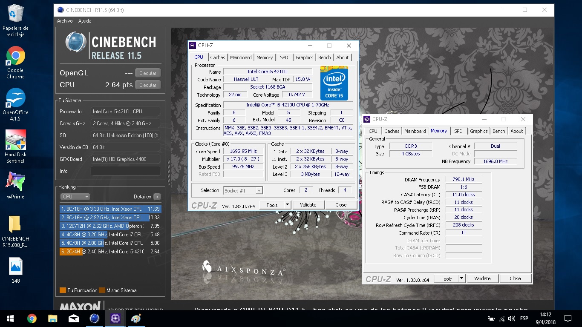The image size is (582, 327).
Task: Expand Tools dropdown arrow in Memory CPU-Z window
Action: click(x=461, y=278)
